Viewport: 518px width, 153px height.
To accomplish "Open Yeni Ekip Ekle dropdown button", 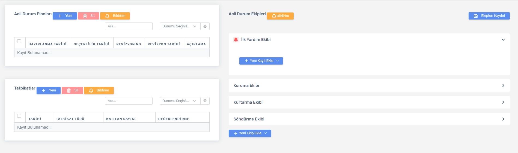I will click(250, 133).
